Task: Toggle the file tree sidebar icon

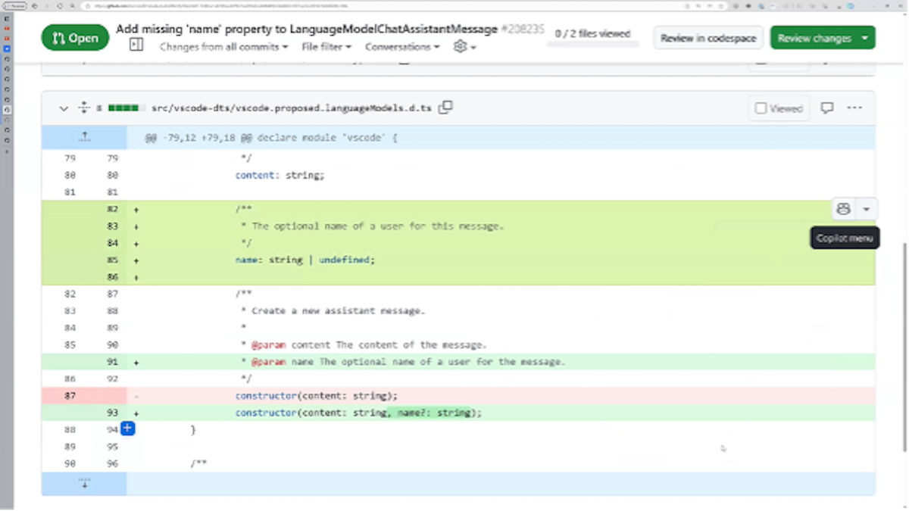Action: coord(136,45)
